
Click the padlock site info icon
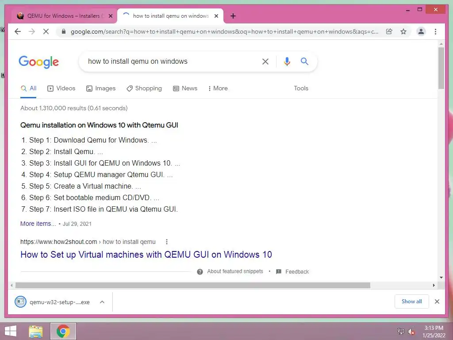click(x=64, y=31)
